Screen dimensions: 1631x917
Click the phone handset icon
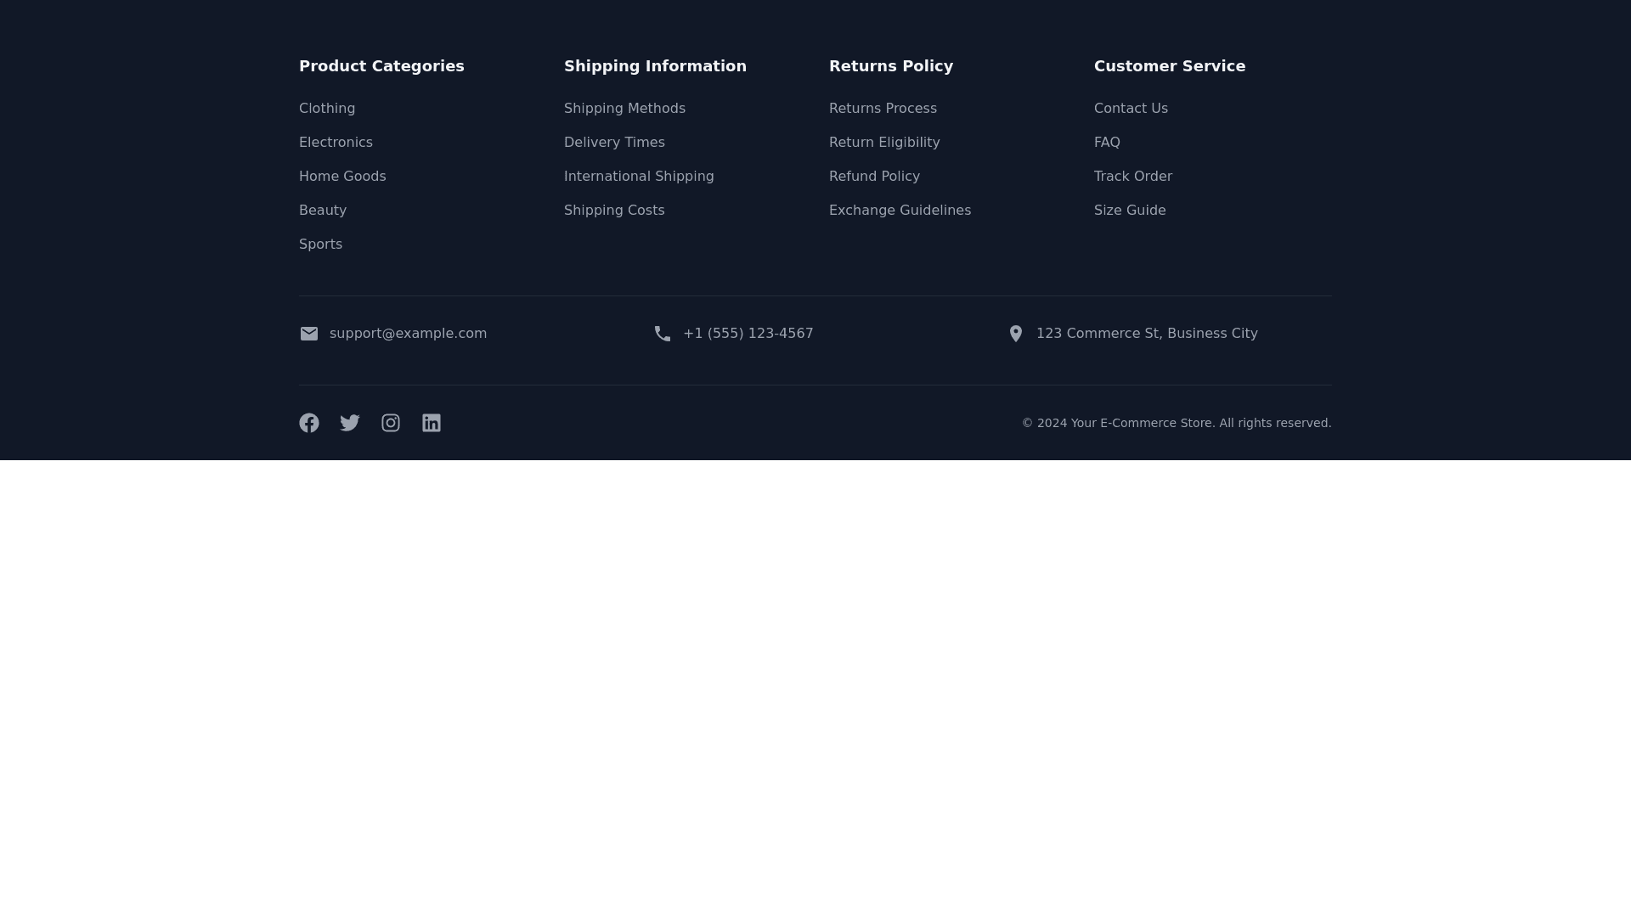(663, 334)
